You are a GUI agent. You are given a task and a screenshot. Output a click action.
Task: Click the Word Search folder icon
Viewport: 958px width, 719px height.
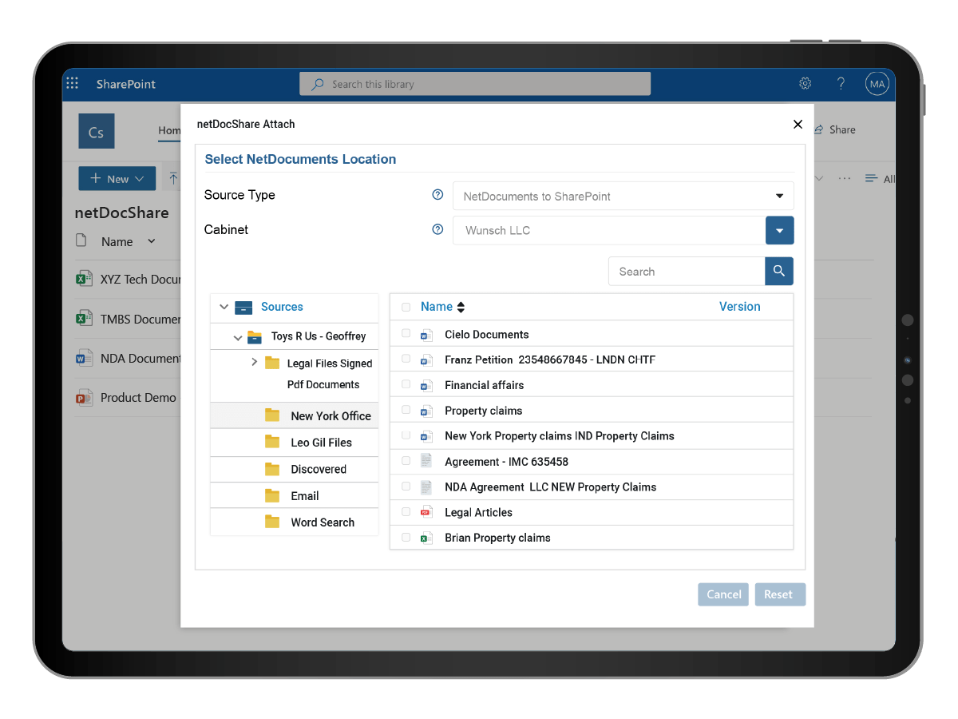tap(273, 522)
